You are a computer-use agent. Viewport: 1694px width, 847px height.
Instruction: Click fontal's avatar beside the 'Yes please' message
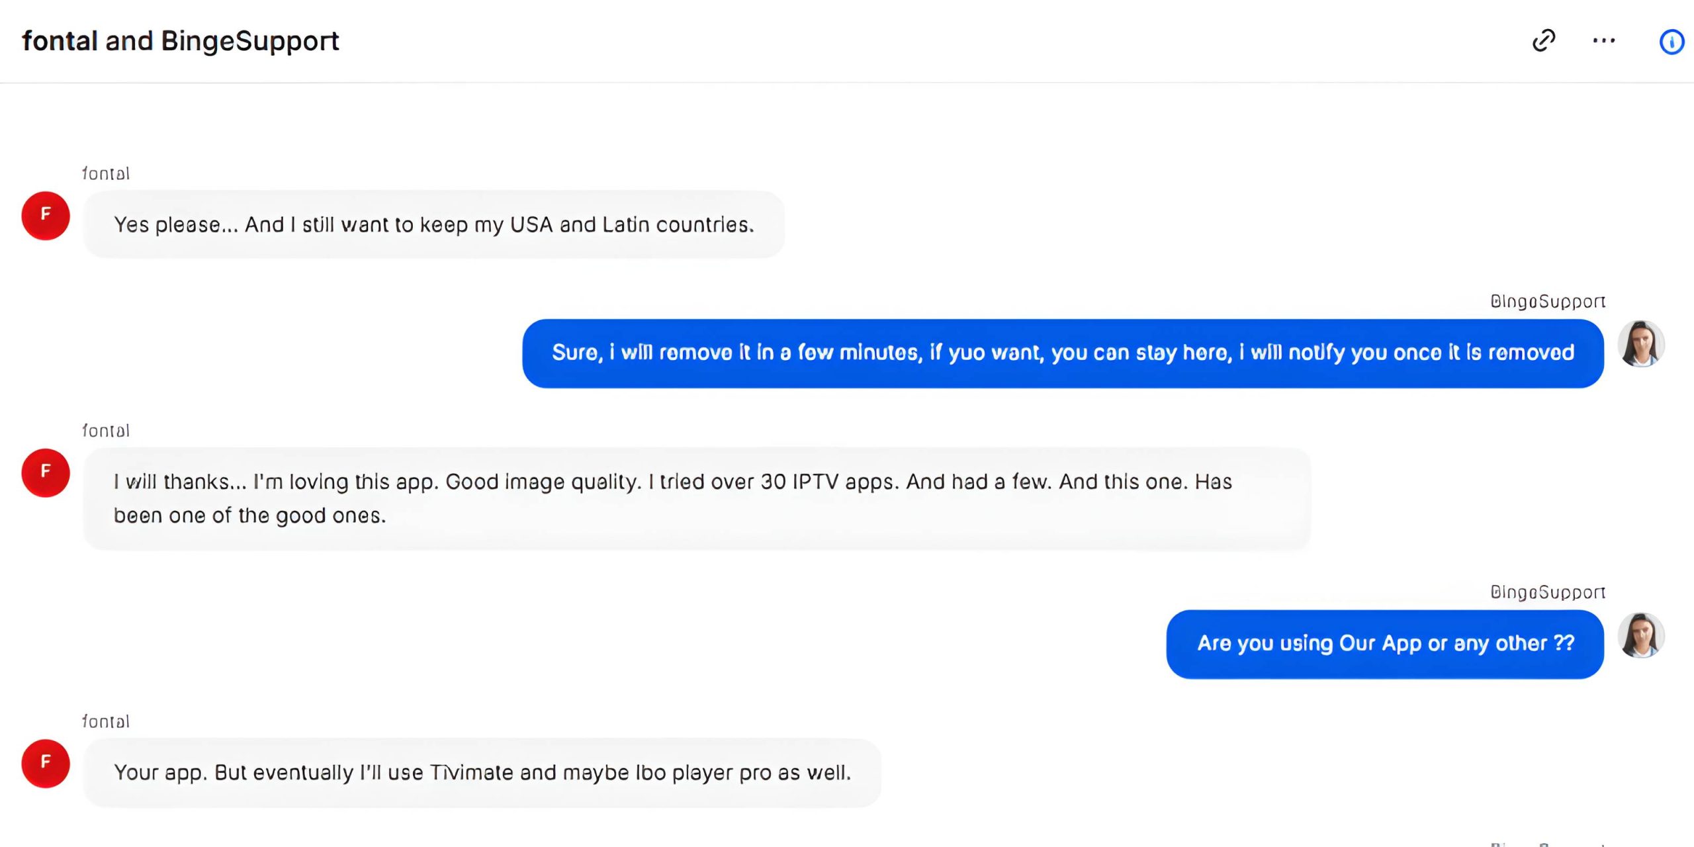(x=46, y=216)
